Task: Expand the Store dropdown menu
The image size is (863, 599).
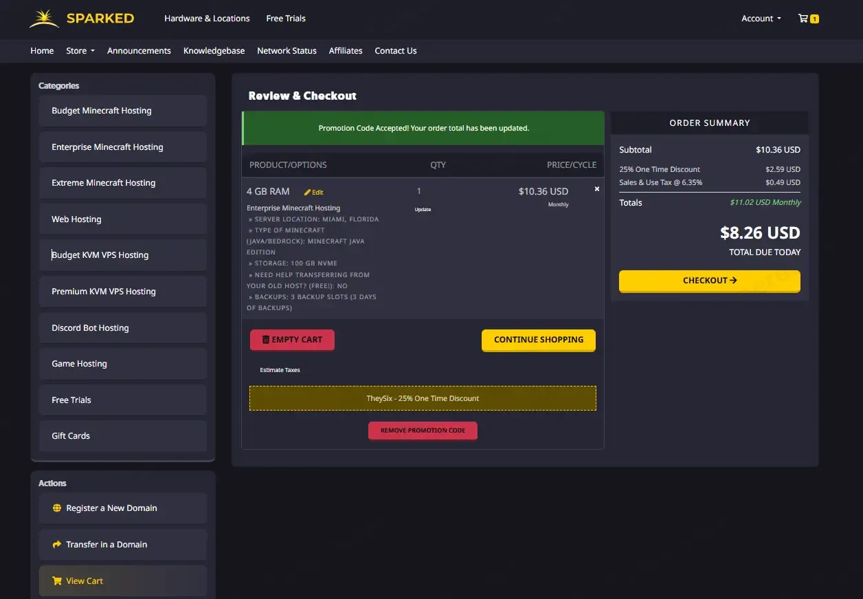Action: [x=80, y=51]
